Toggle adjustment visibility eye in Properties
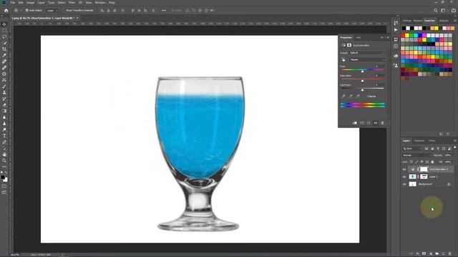Image resolution: width=458 pixels, height=257 pixels. [x=375, y=123]
